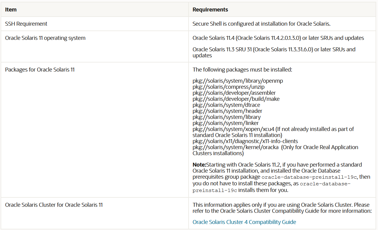The image size is (378, 230).
Task: Click the Oracle Solaris 11.4 requirement text
Action: tap(278, 38)
